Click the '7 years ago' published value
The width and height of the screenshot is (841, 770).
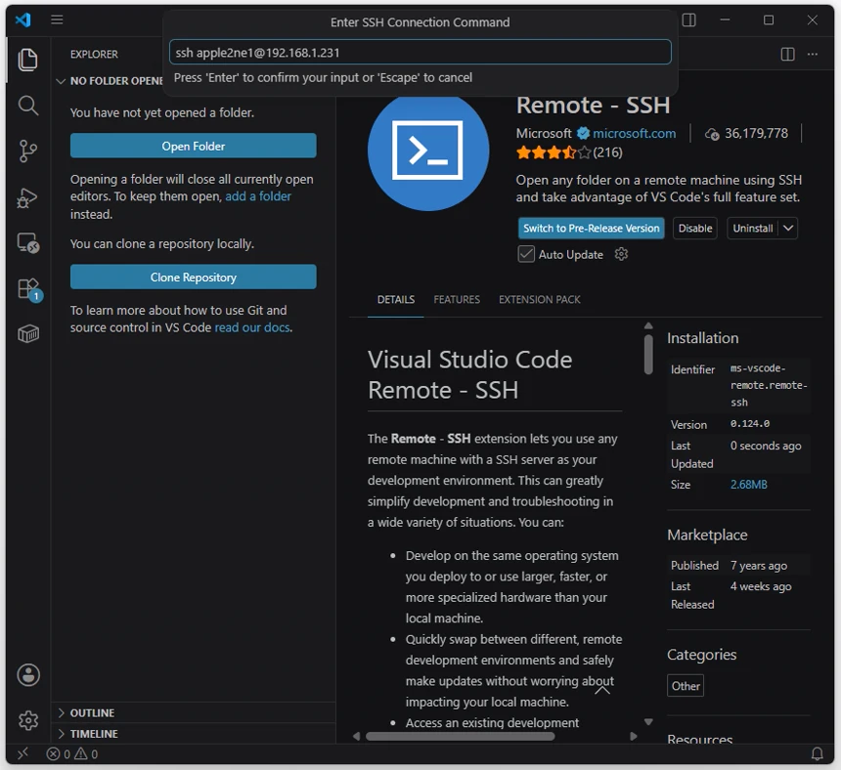[x=759, y=566]
